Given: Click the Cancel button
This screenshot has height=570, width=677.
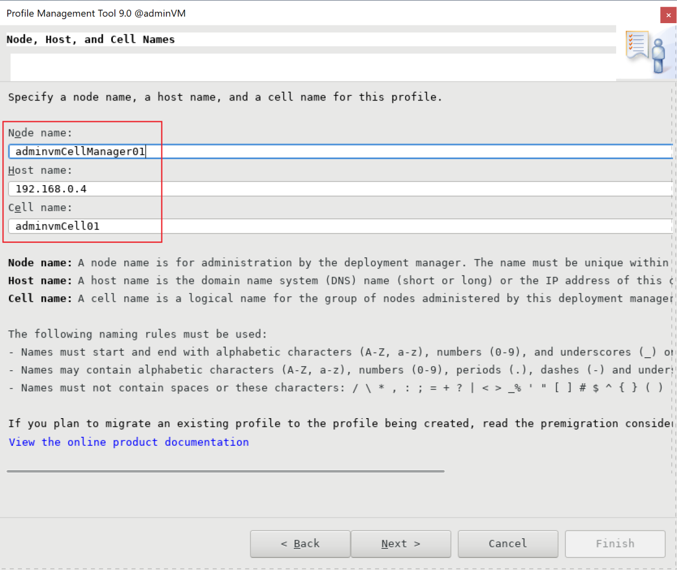Looking at the screenshot, I should click(507, 543).
